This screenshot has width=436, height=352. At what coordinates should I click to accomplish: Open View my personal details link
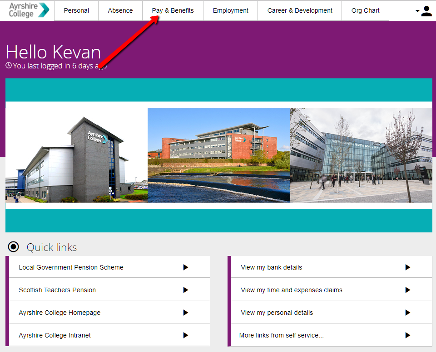coord(332,313)
